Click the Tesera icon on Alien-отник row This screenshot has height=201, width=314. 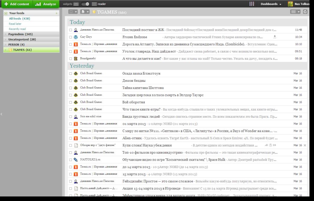(76, 138)
